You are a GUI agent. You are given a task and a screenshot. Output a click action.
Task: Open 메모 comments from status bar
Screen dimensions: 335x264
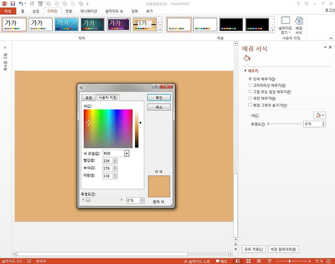(221, 261)
